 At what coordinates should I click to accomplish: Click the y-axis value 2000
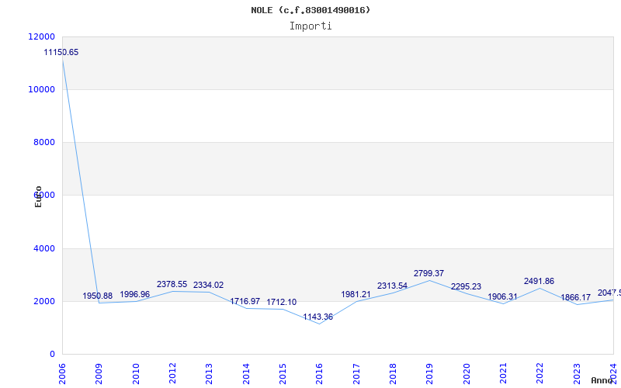44,301
